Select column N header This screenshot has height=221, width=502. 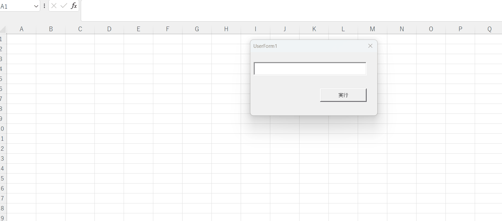click(x=402, y=29)
